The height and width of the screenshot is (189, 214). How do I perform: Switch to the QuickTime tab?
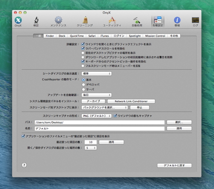coord(77,36)
